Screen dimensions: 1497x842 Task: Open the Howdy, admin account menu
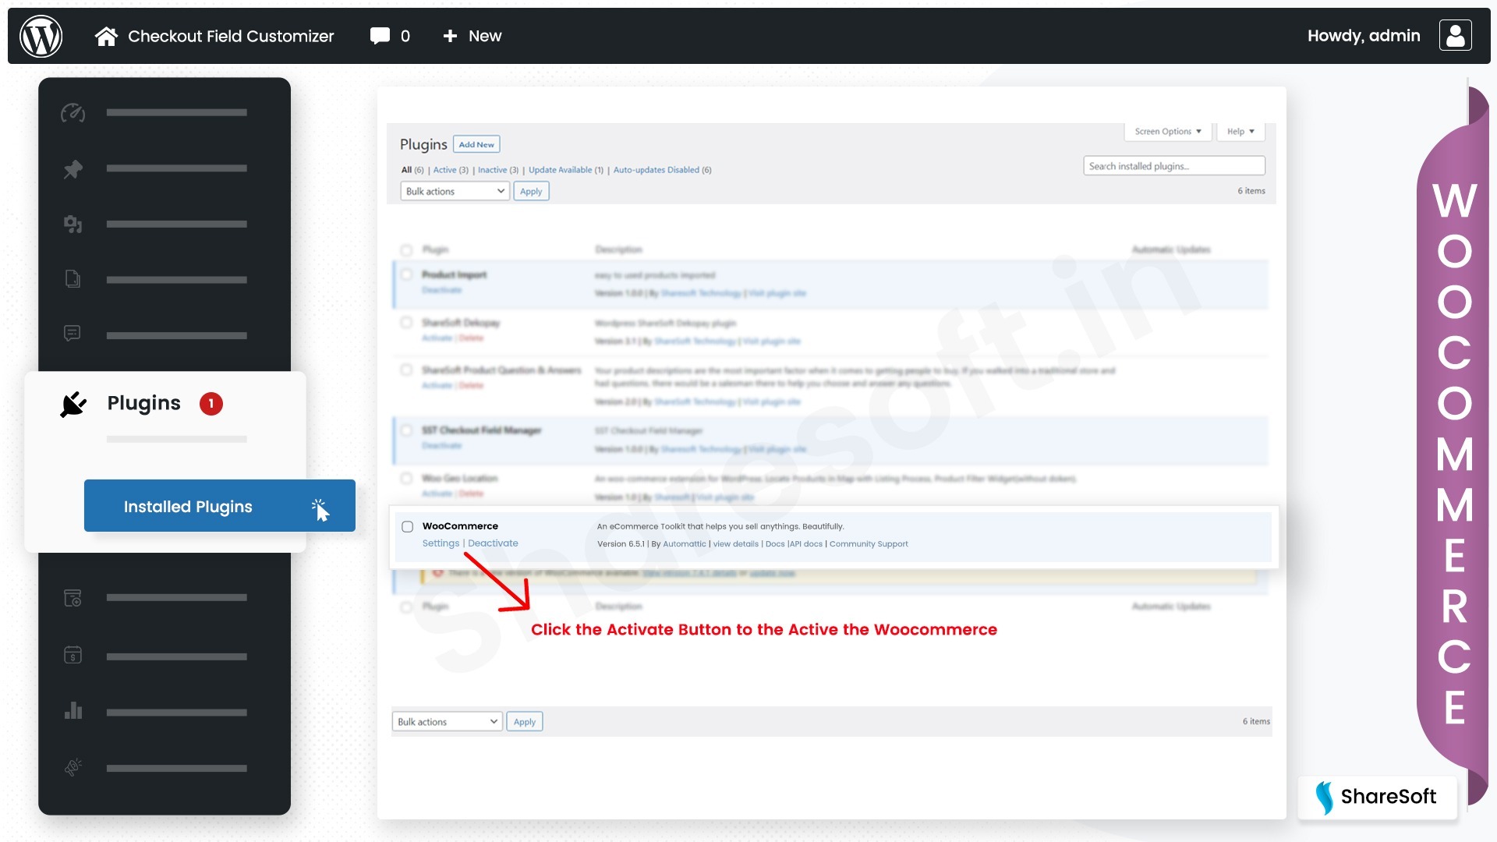point(1364,36)
